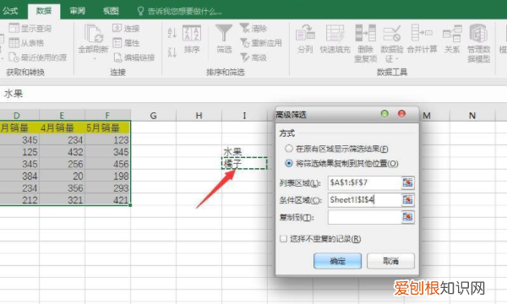Select 将筛选结果复制到其他位置 radio option

289,164
